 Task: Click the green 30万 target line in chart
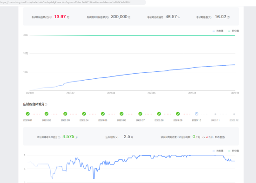tap(132, 35)
